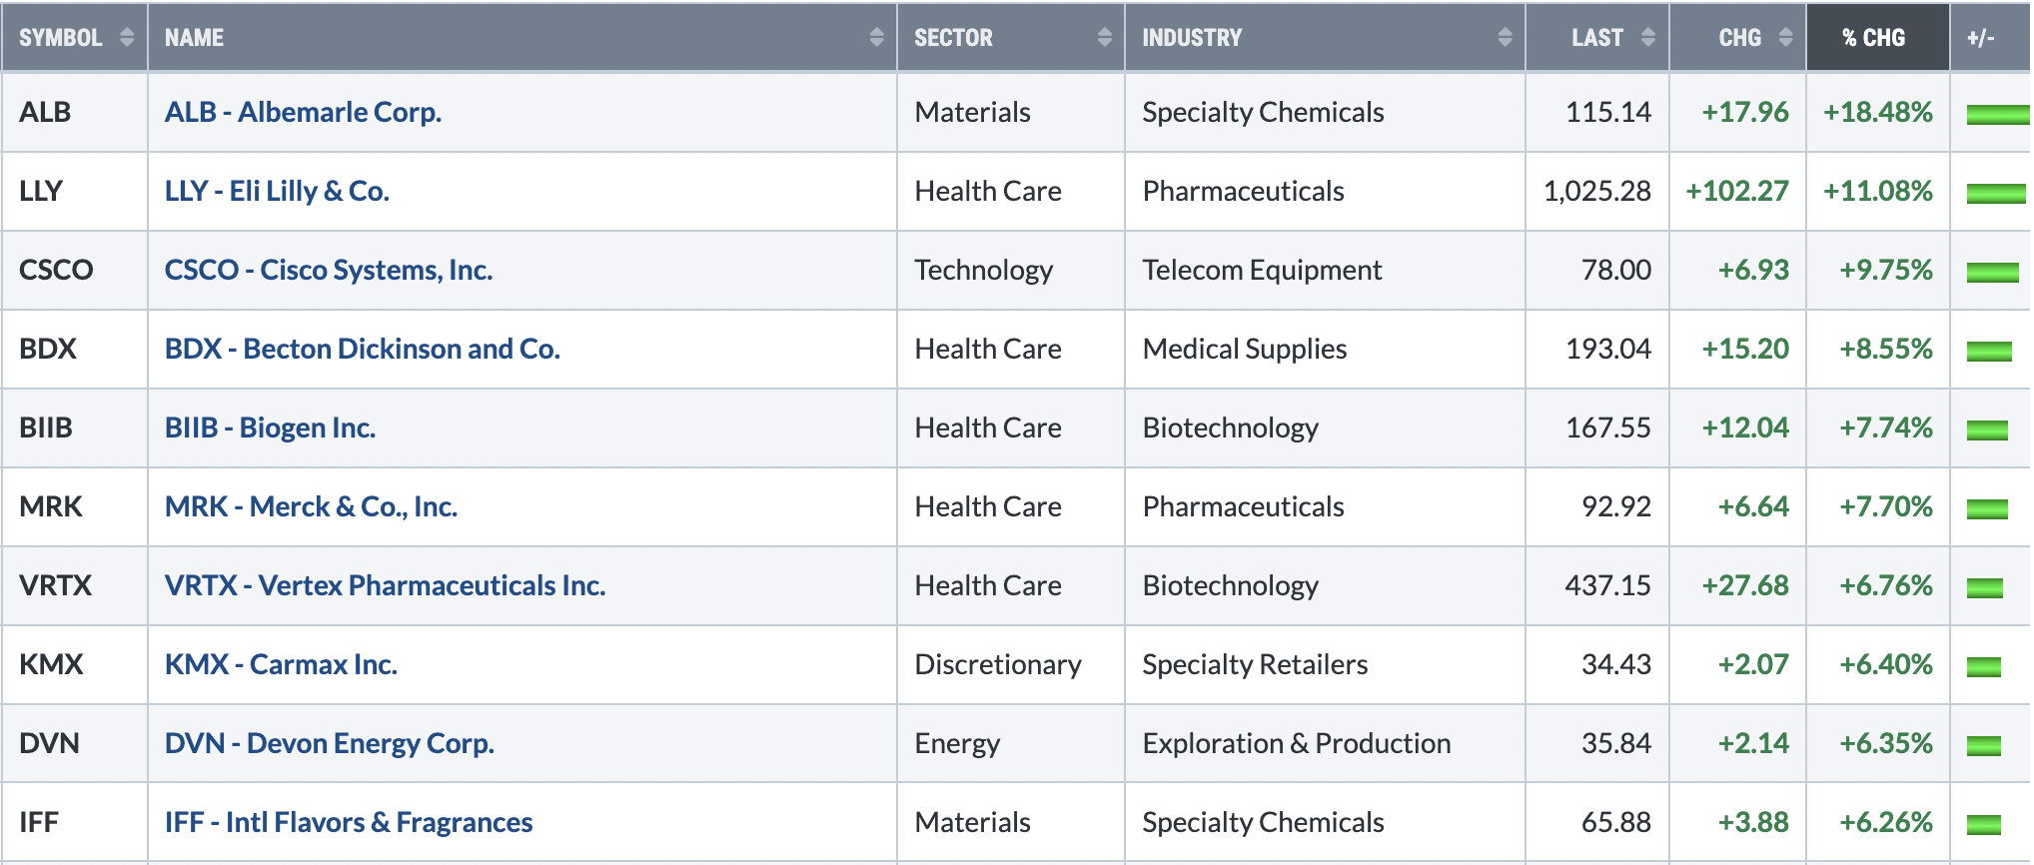Sort by LAST price arrows
2034x865 pixels.
[1648, 37]
